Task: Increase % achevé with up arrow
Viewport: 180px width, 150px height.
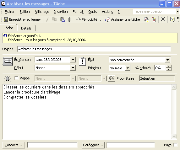Action: [168, 67]
